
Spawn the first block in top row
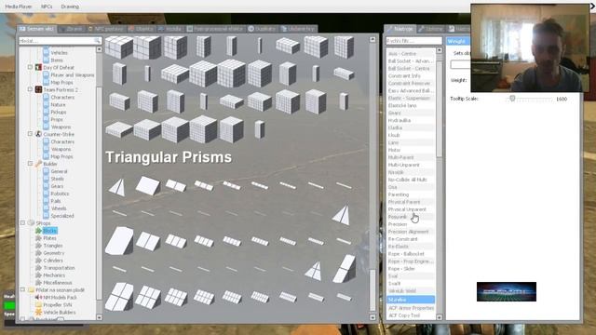[118, 47]
